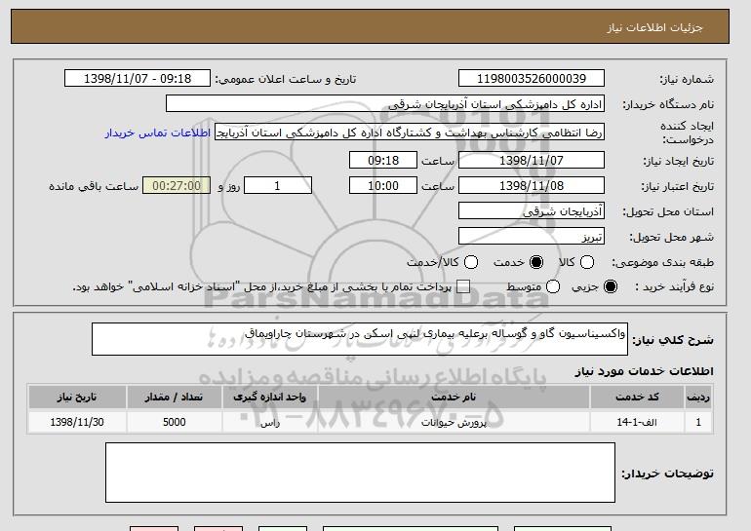Click unit cell راس
751x531 pixels.
[269, 423]
